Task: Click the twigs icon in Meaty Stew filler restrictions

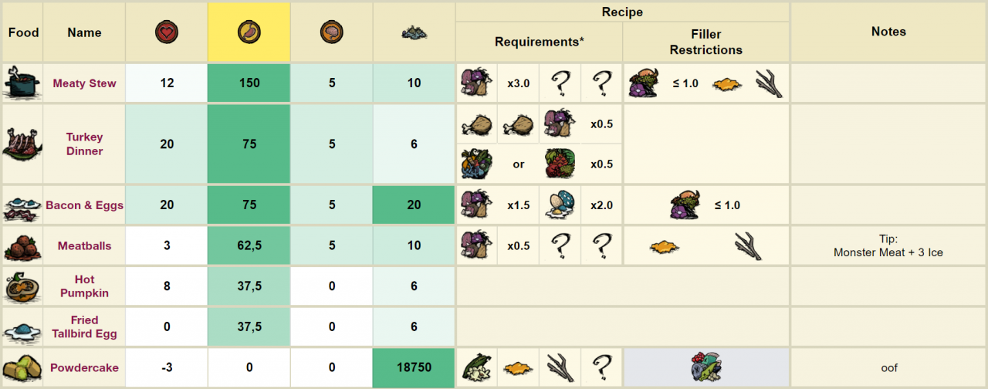Action: 768,83
